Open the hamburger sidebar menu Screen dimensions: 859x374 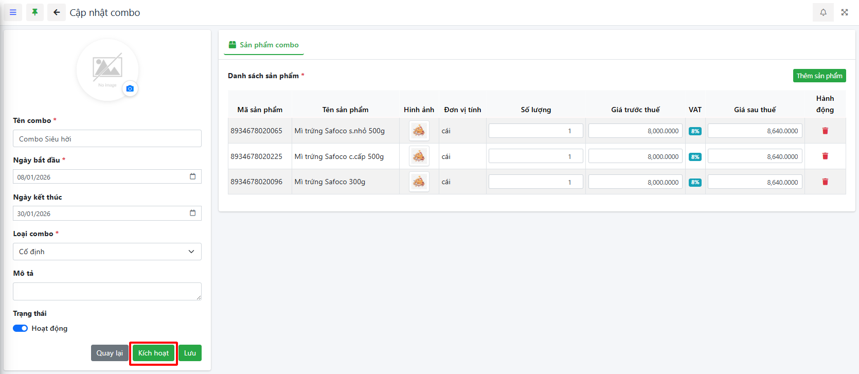click(13, 12)
